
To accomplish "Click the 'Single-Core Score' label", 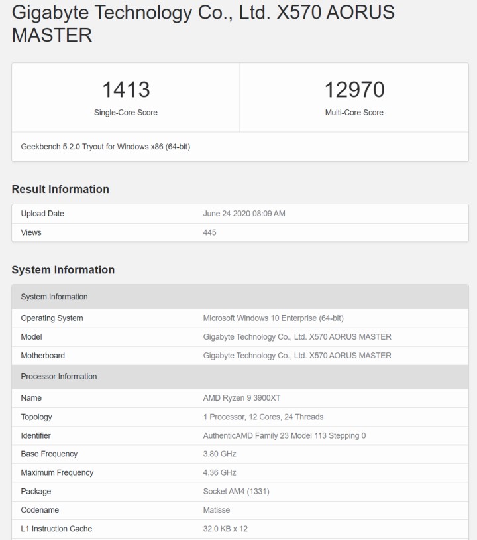I will tap(125, 113).
